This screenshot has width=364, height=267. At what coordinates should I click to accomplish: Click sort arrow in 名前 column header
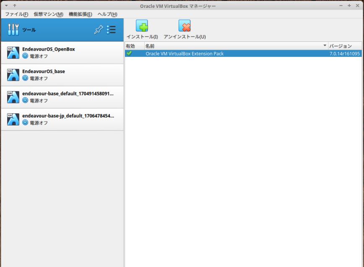coord(325,45)
